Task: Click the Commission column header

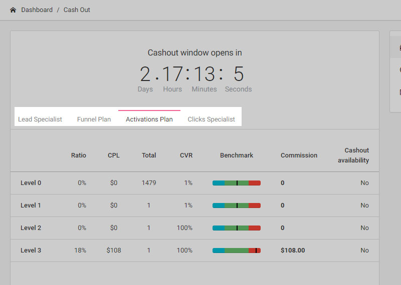Action: pyautogui.click(x=299, y=155)
